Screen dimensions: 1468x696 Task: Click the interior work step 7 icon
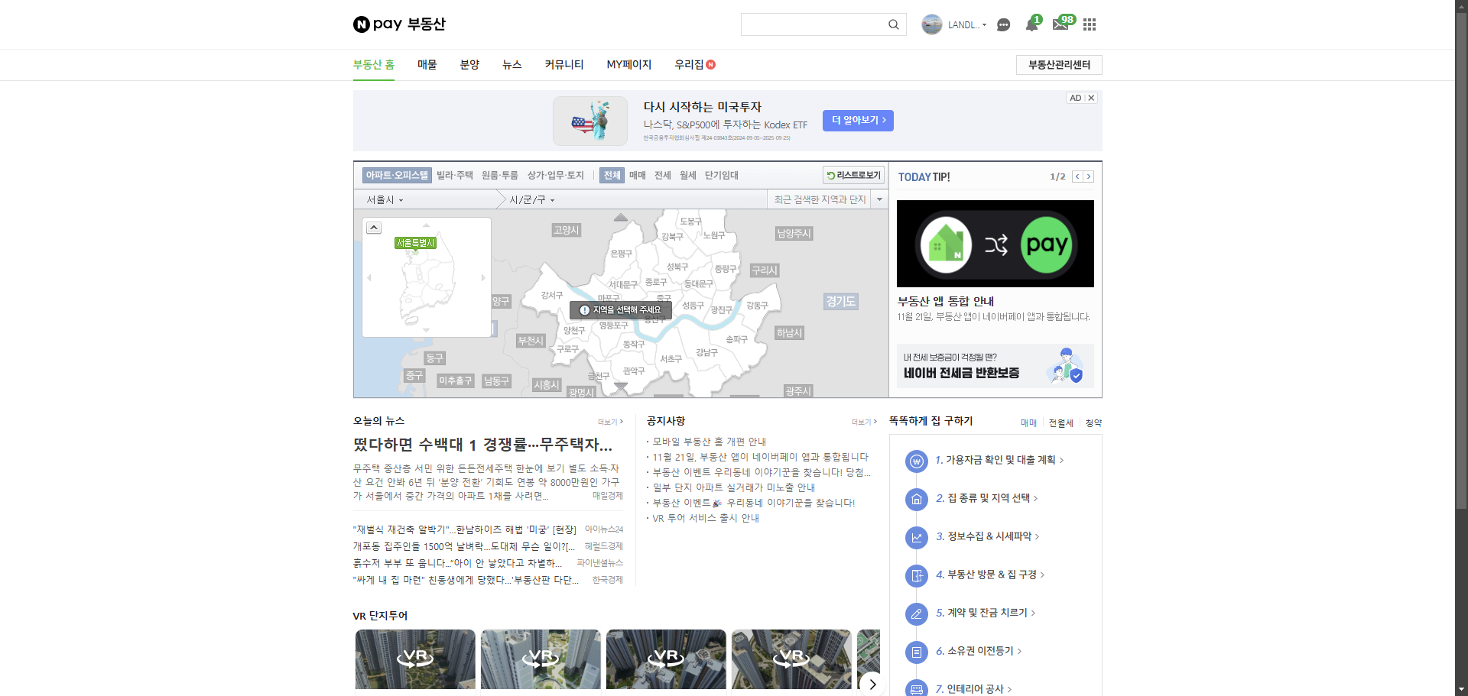916,688
